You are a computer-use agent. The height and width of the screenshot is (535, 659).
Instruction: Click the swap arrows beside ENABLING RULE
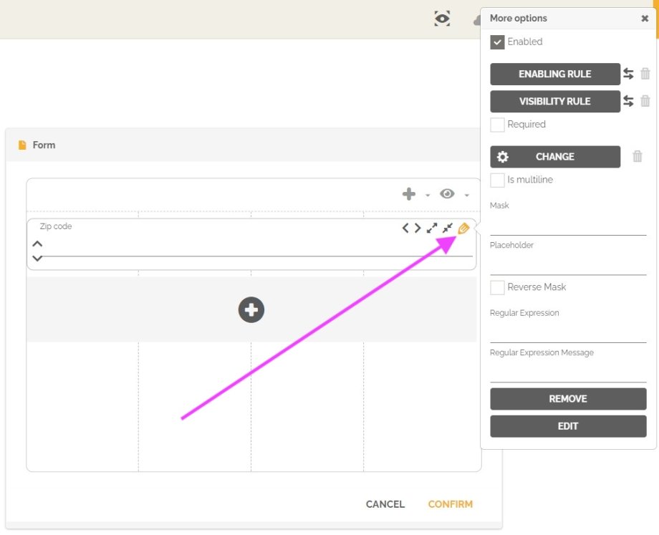(629, 74)
